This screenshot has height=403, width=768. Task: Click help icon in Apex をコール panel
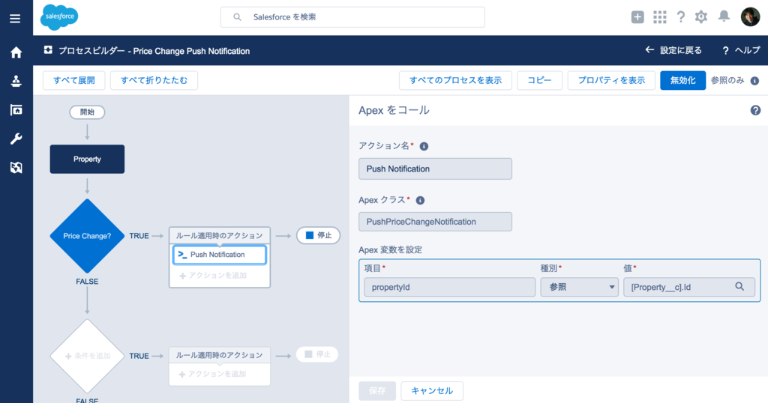point(755,111)
